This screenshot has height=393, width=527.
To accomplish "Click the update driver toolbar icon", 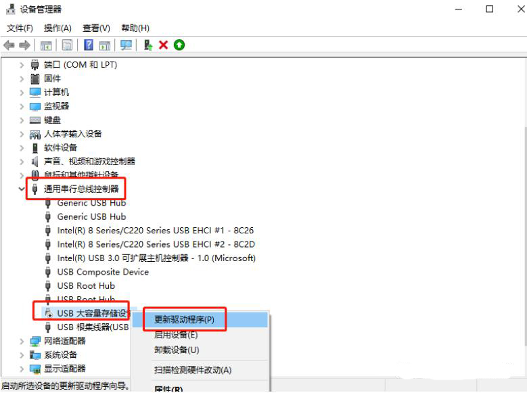I will coord(148,45).
